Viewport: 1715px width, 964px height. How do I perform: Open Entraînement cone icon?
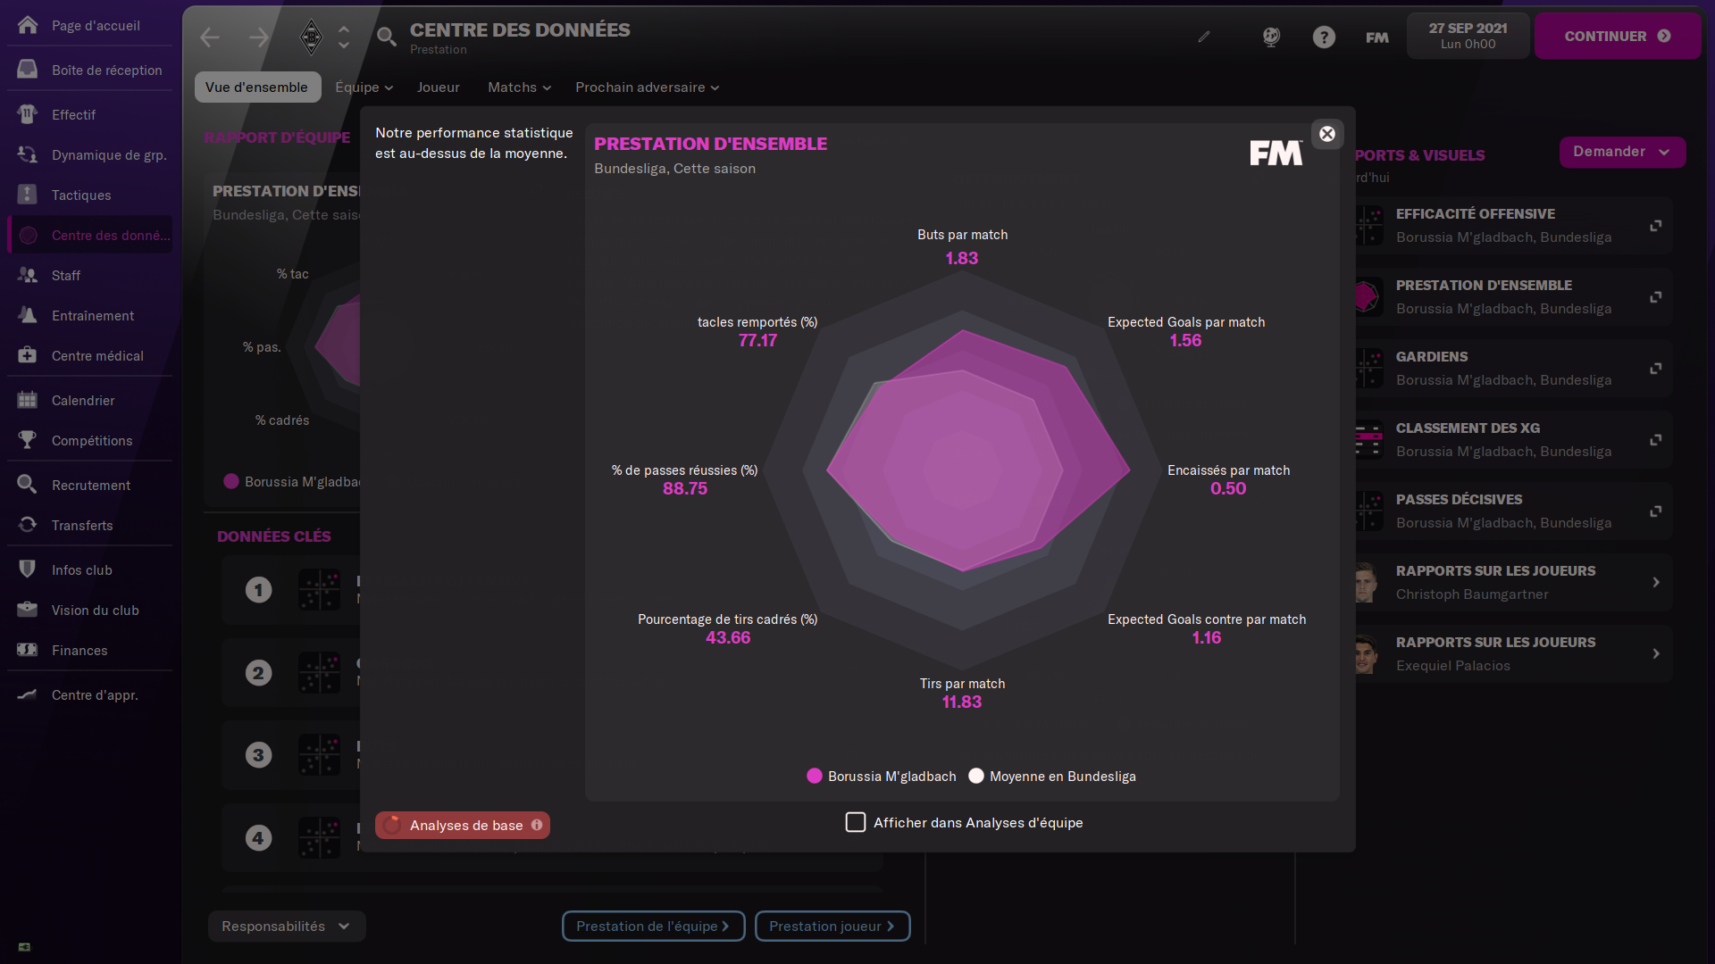(x=28, y=315)
